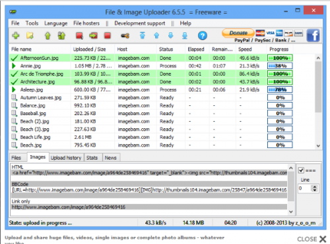Select the Link only URL line
The image size is (330, 244).
(149, 207)
